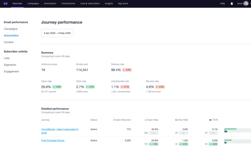Image resolution: width=251 pixels, height=146 pixels.
Task: Click the Emails Delivered column header
Action: tap(122, 120)
